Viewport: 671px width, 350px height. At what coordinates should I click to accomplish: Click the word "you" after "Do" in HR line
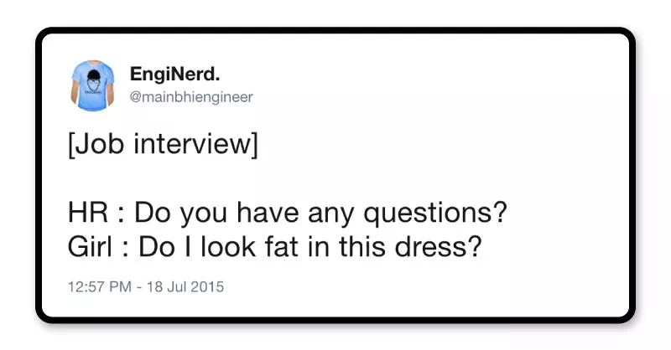pos(201,214)
